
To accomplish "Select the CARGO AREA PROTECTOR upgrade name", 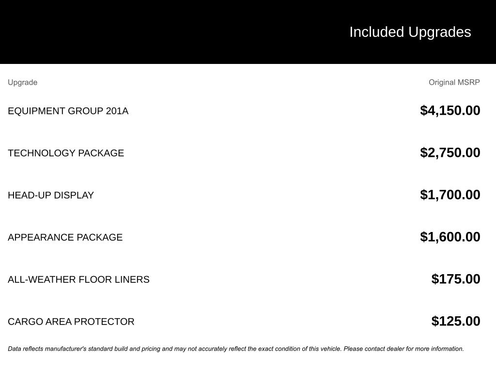I will (71, 322).
